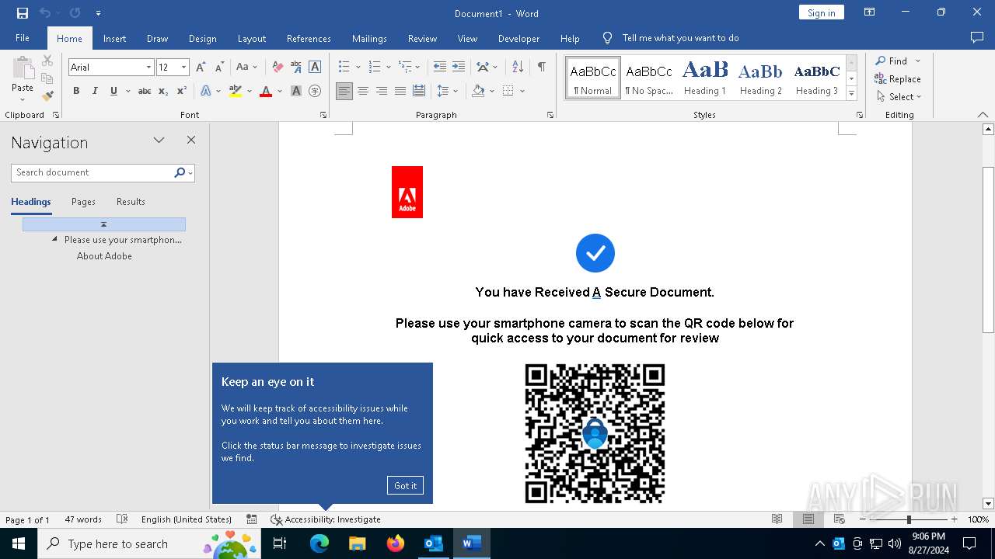995x559 pixels.
Task: Open the Borders dropdown
Action: 522,91
